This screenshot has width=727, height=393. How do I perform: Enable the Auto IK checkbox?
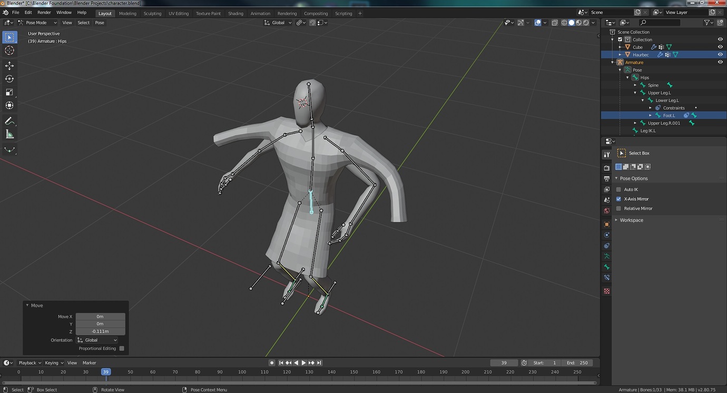coord(618,190)
